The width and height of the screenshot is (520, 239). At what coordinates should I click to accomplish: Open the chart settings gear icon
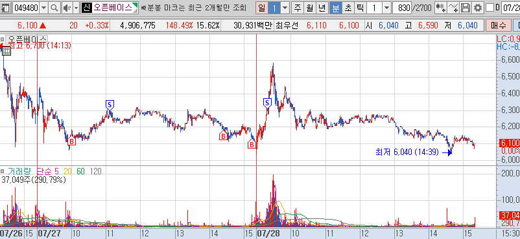tap(478, 8)
